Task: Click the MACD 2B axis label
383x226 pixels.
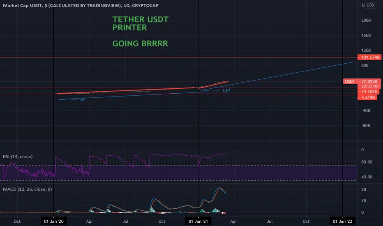Action: point(364,189)
